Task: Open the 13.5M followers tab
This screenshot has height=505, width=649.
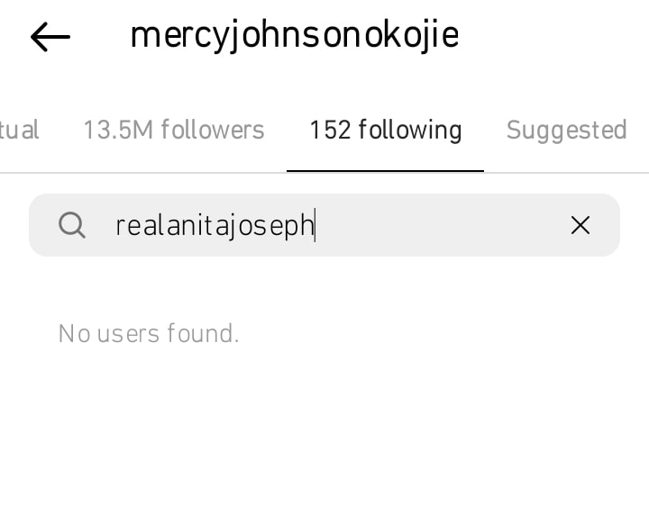Action: coord(174,131)
